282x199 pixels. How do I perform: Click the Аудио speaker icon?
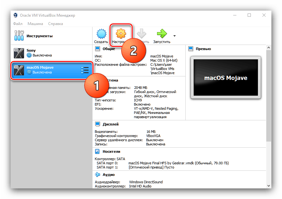click(x=97, y=174)
